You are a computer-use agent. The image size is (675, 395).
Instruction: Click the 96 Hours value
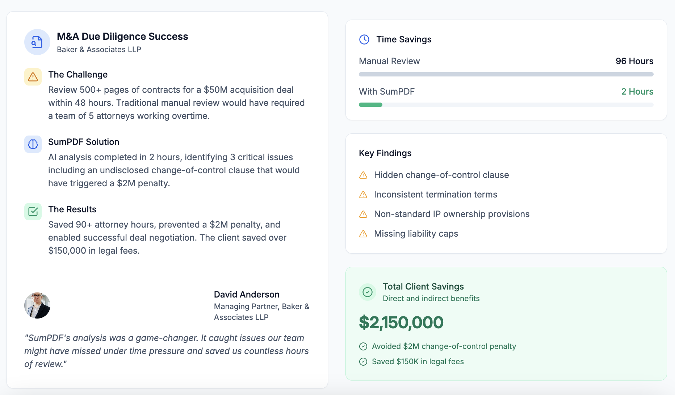634,61
